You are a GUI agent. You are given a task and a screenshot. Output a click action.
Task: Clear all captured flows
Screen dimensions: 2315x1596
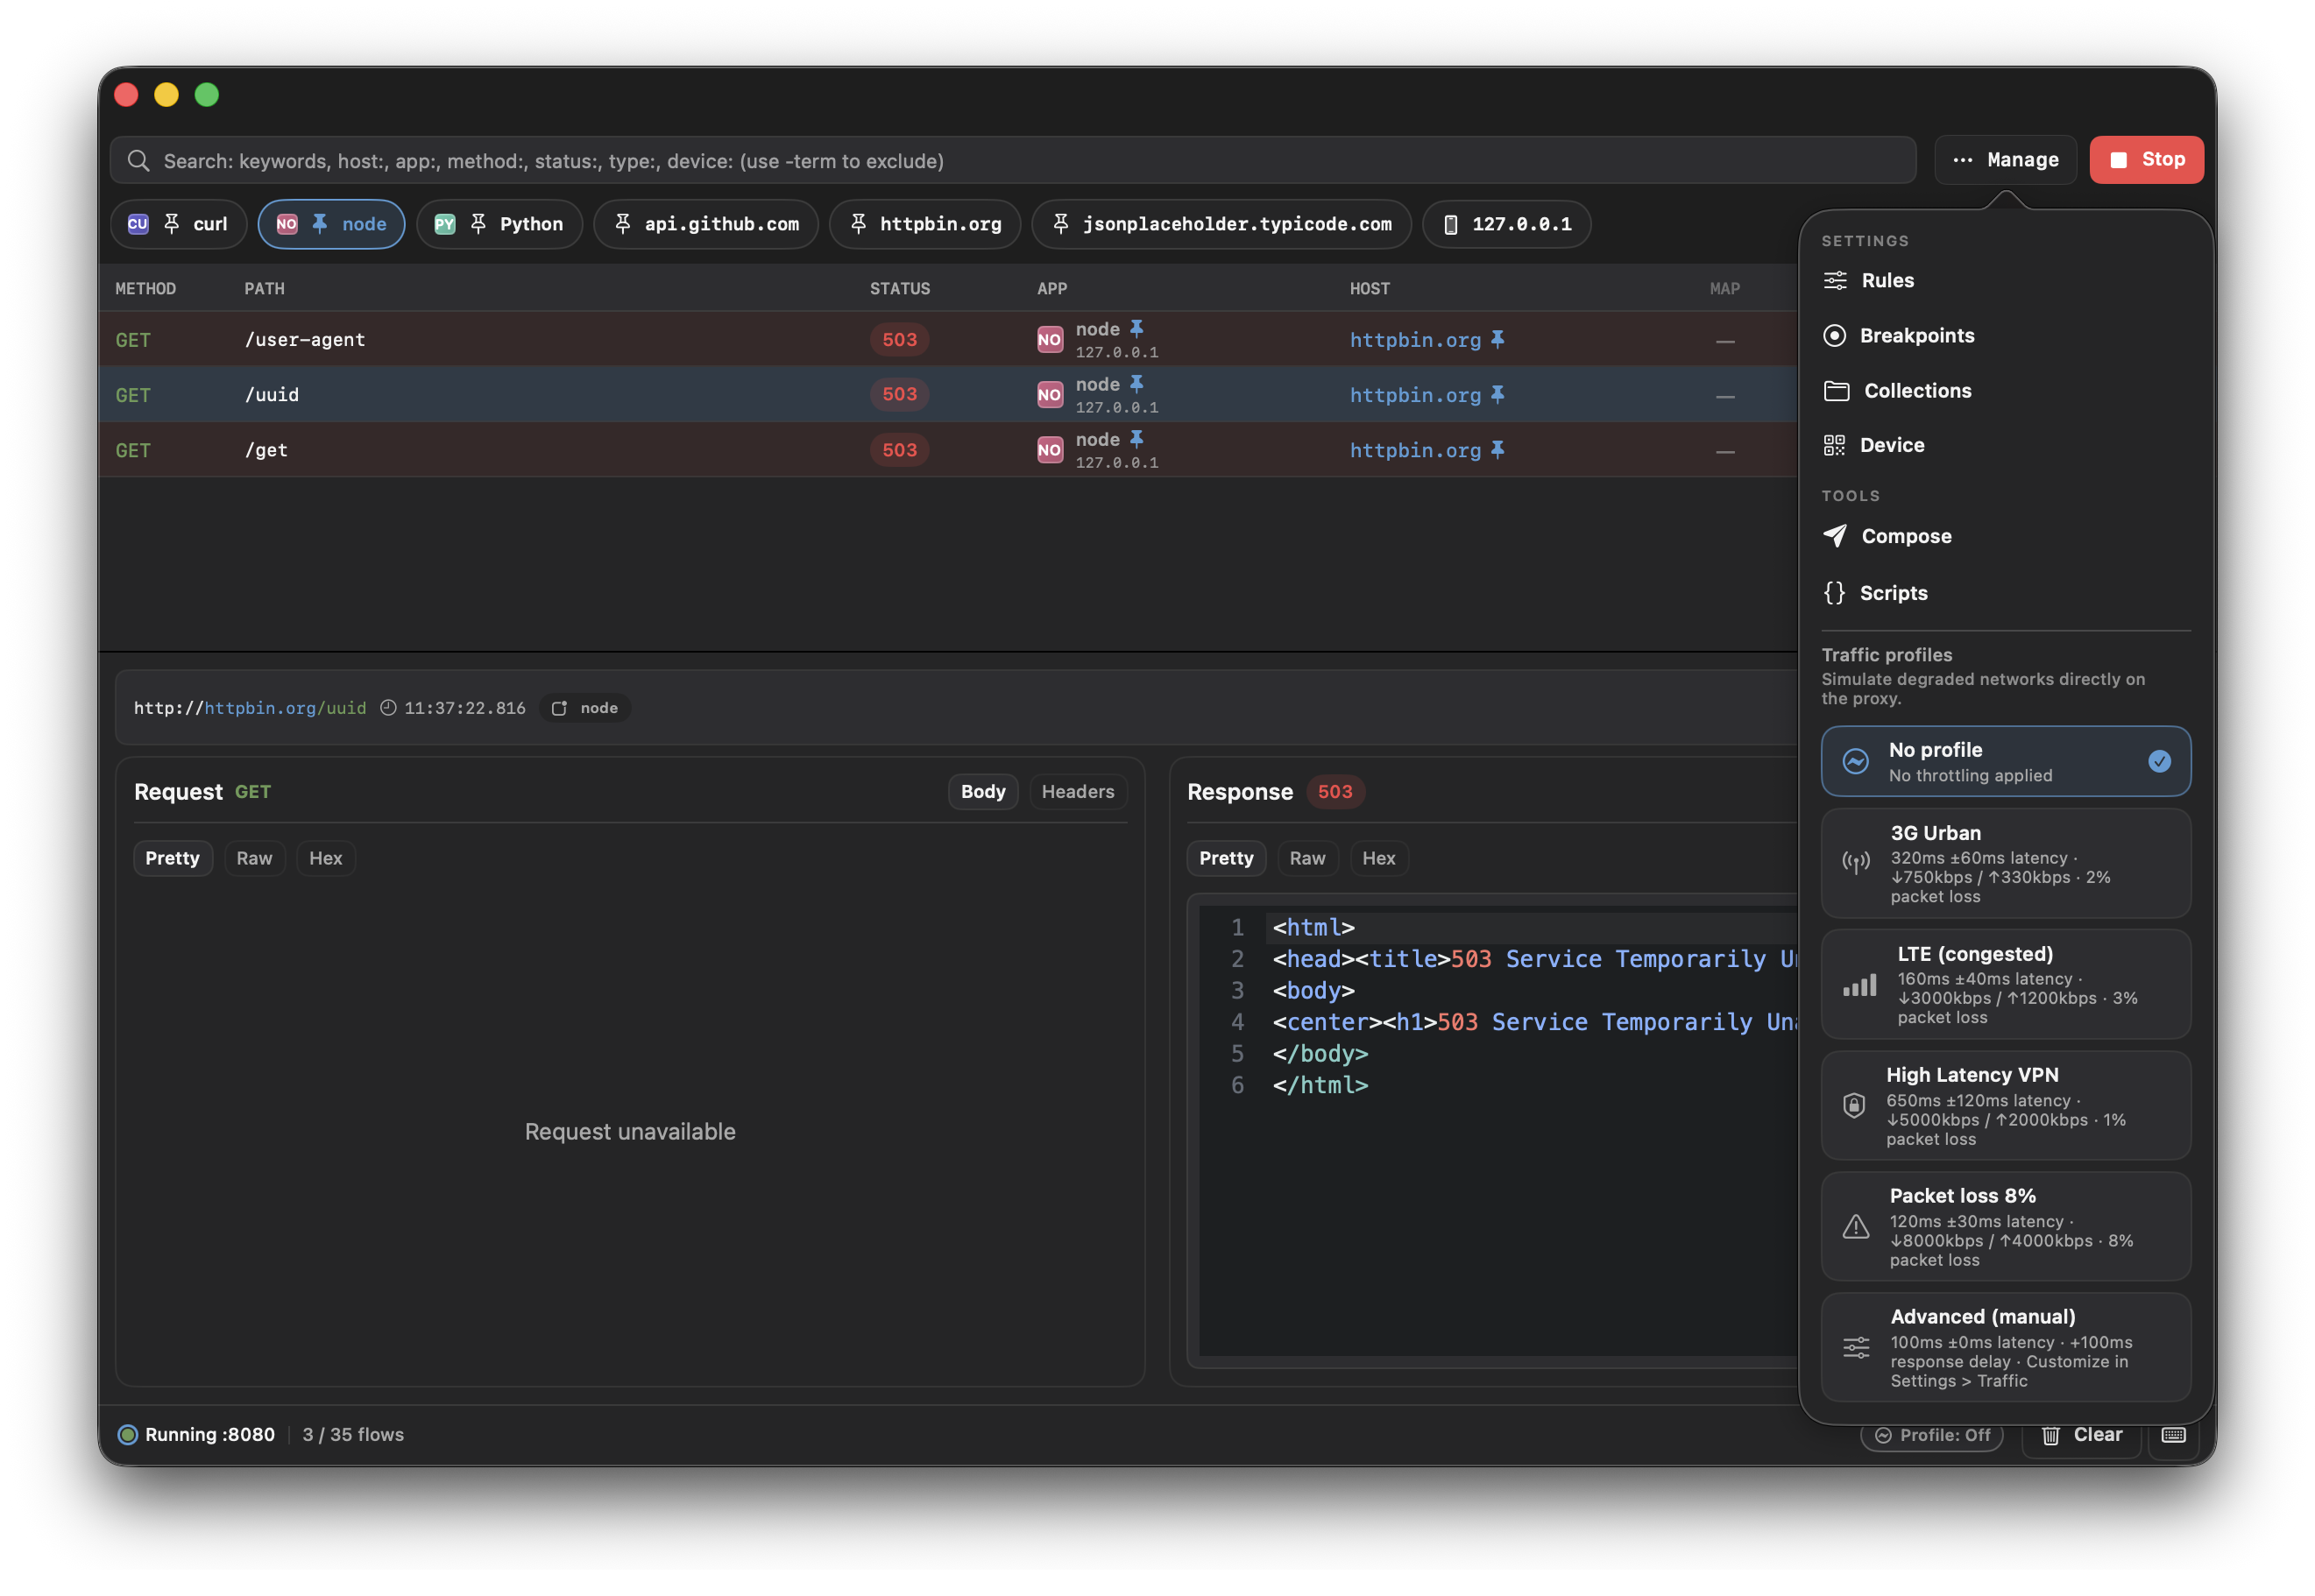2081,1434
